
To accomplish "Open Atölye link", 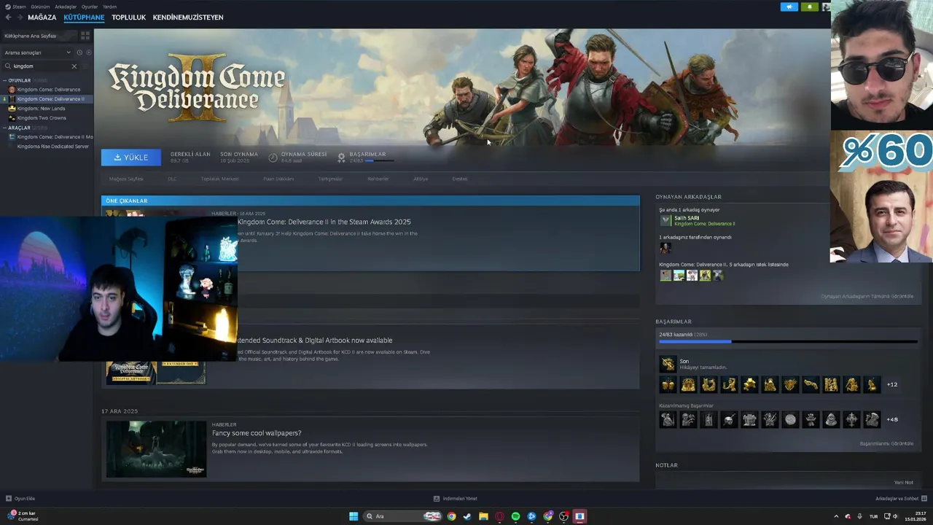I will [x=421, y=179].
